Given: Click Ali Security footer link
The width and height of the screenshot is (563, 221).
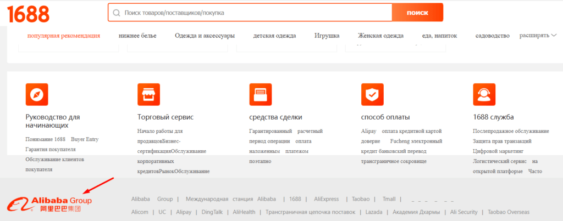Looking at the screenshot, I should click(464, 212).
